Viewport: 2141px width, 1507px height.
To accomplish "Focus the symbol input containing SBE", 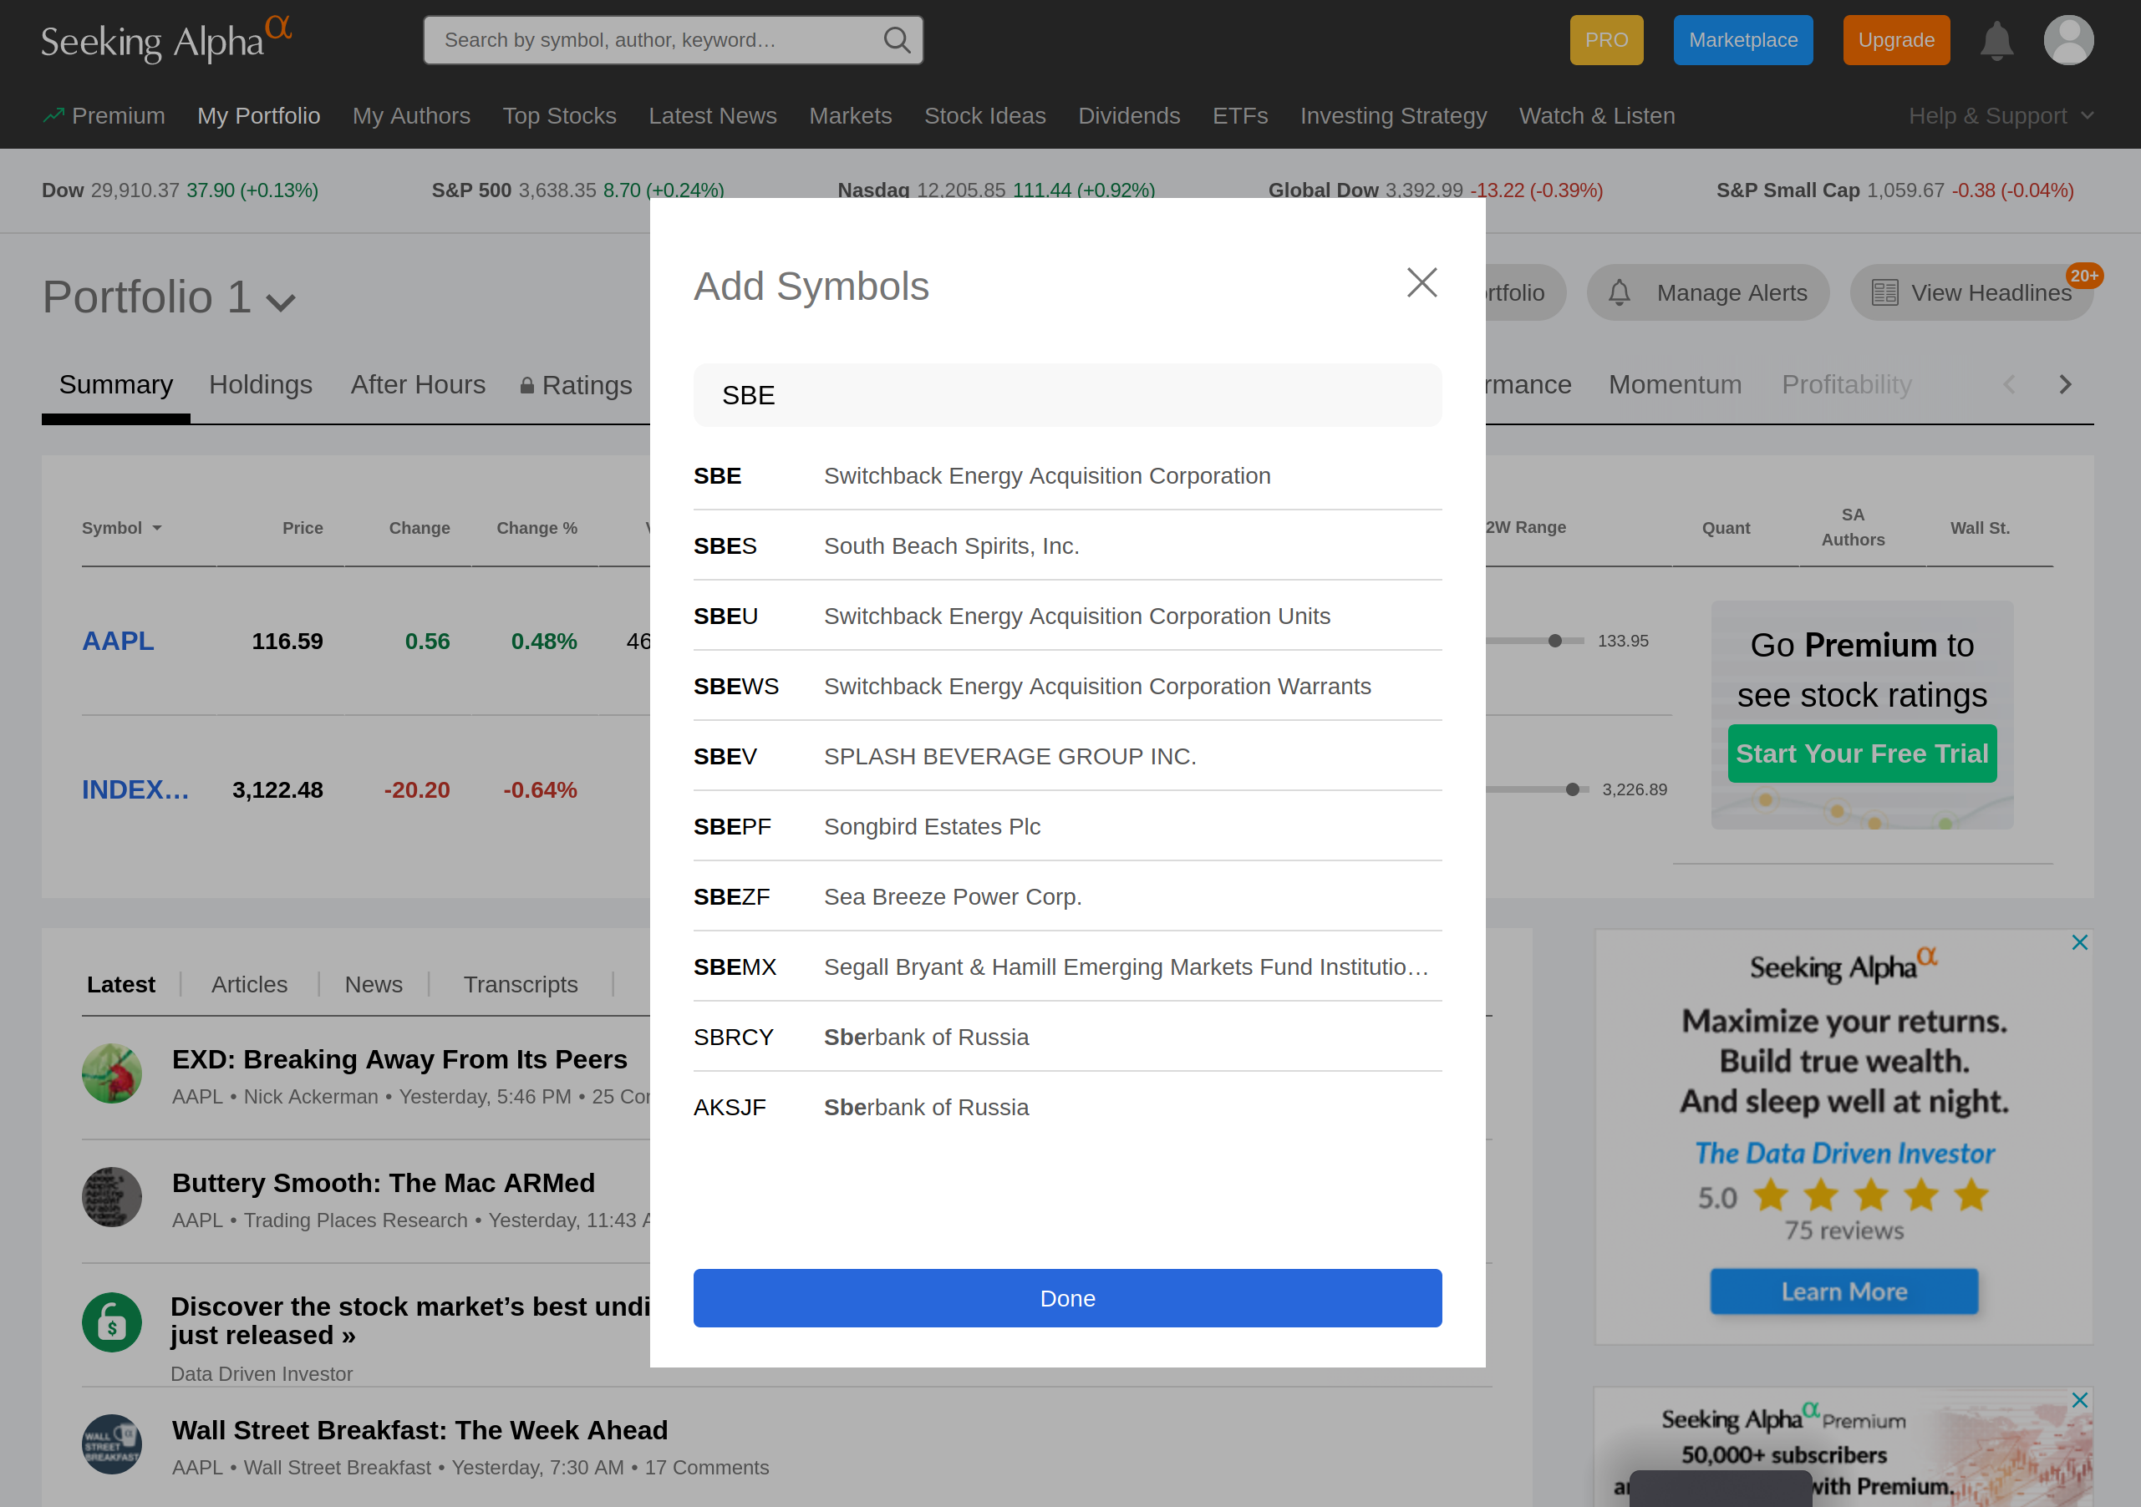I will tap(1067, 395).
